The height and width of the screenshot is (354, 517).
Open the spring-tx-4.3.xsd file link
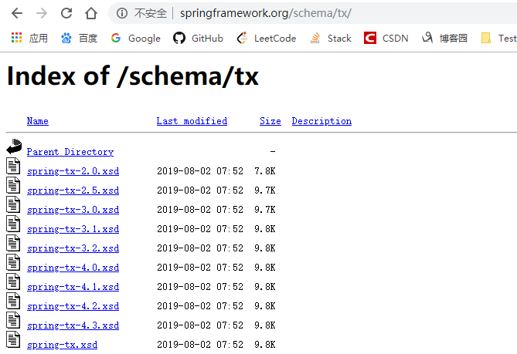[73, 325]
